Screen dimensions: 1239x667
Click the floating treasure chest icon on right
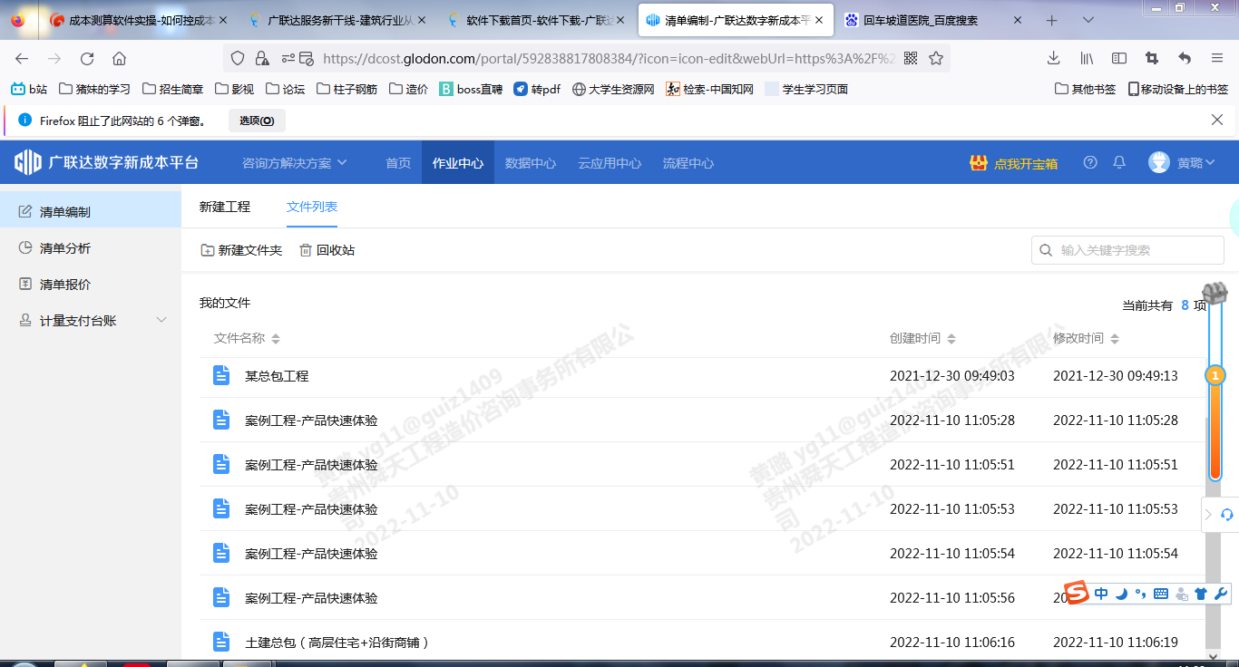click(x=1215, y=293)
